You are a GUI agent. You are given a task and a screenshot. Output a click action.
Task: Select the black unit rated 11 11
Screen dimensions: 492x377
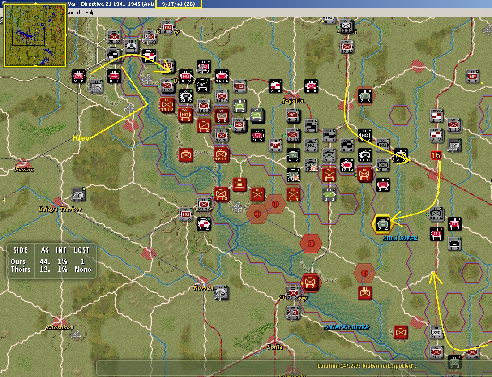(365, 155)
